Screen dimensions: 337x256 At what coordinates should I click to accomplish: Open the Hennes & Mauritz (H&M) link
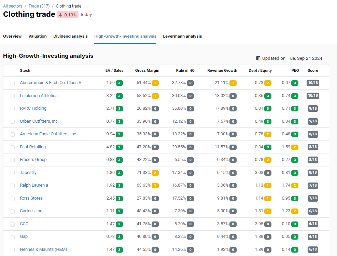point(43,249)
